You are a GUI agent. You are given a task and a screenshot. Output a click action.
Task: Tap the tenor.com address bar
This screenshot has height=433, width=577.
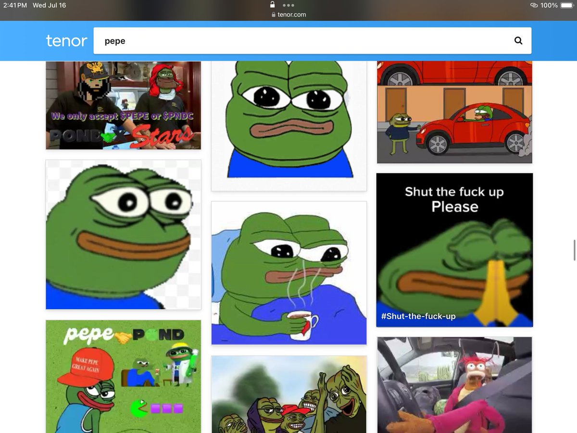pyautogui.click(x=288, y=14)
